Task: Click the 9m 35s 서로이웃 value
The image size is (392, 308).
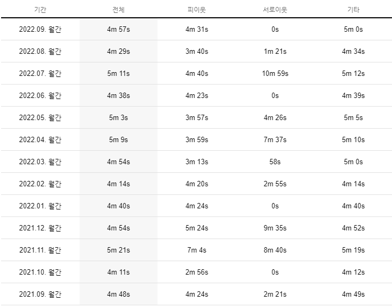Action: coord(275,228)
